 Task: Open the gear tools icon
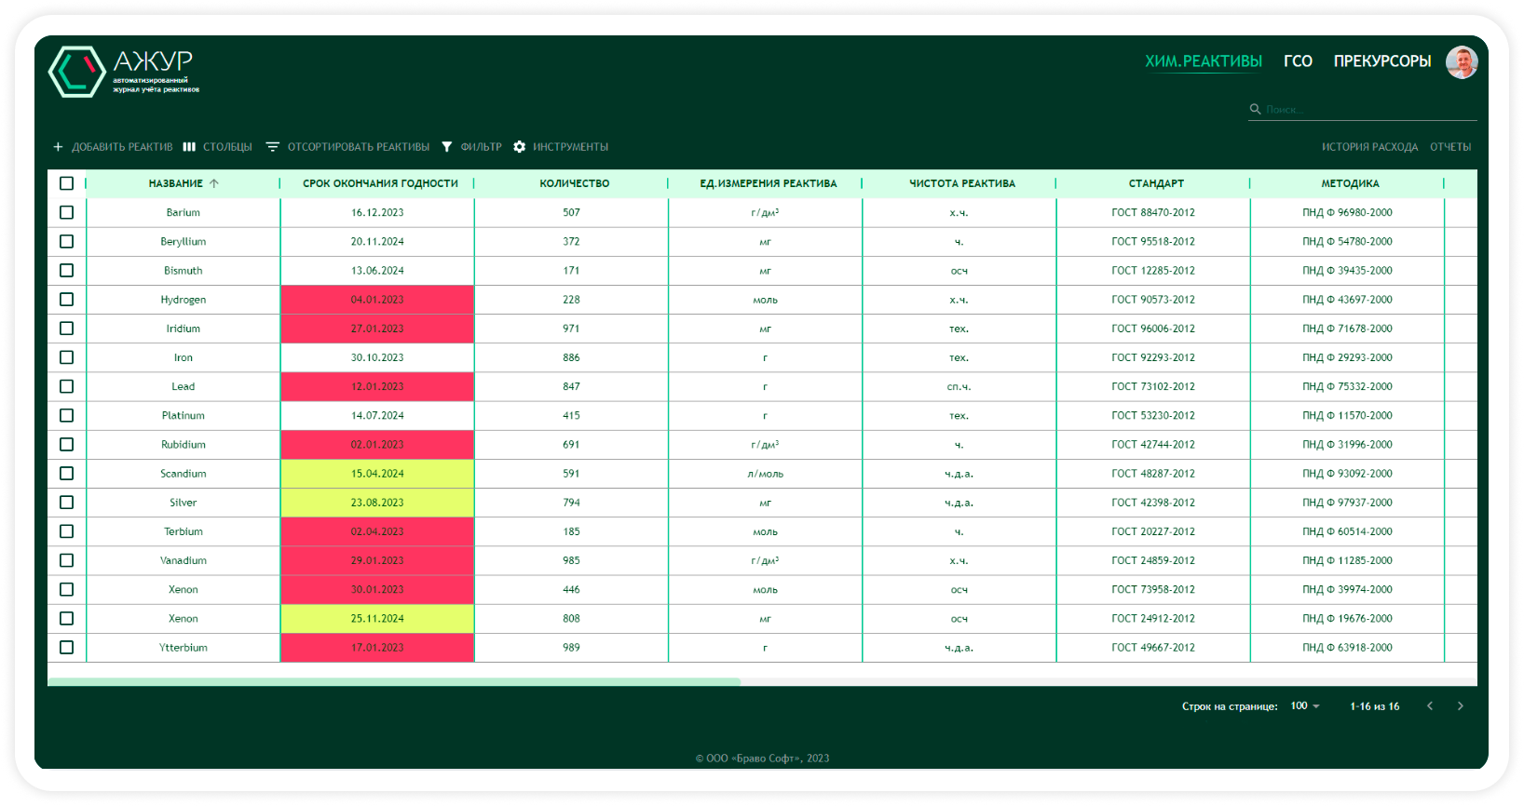[x=520, y=147]
